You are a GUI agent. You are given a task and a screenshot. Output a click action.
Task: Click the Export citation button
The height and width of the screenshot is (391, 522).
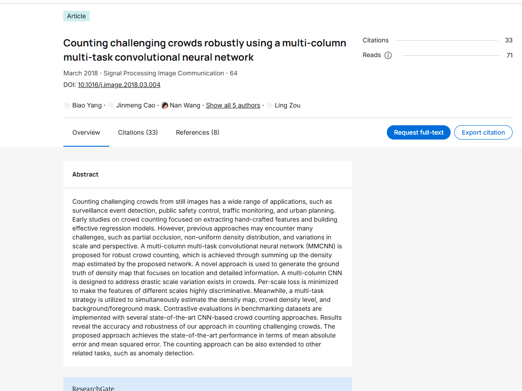click(x=483, y=132)
